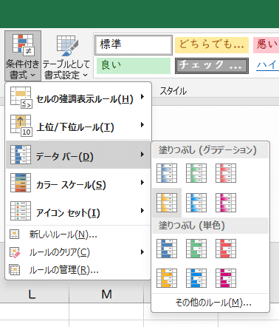This screenshot has width=279, height=327.
Task: Click the データ バー menu icon
Action: click(21, 155)
